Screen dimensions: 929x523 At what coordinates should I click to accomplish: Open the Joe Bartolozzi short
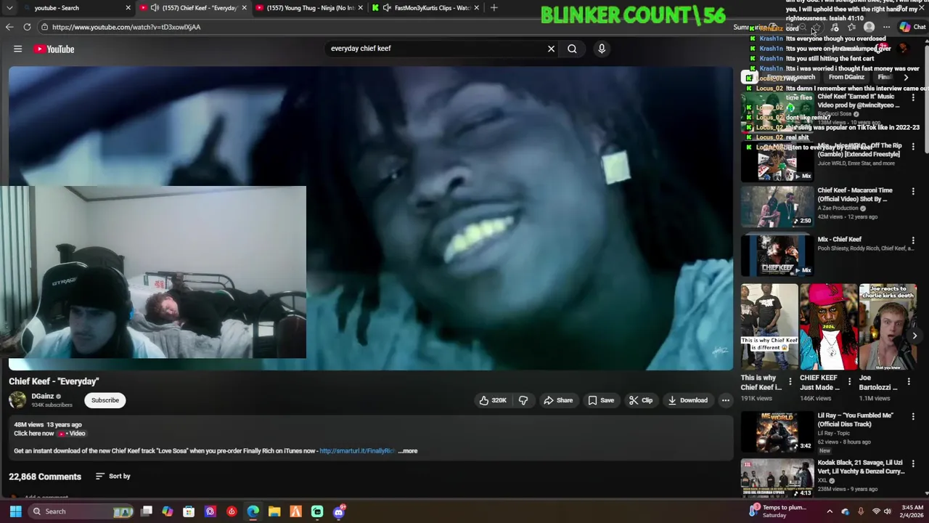888,326
